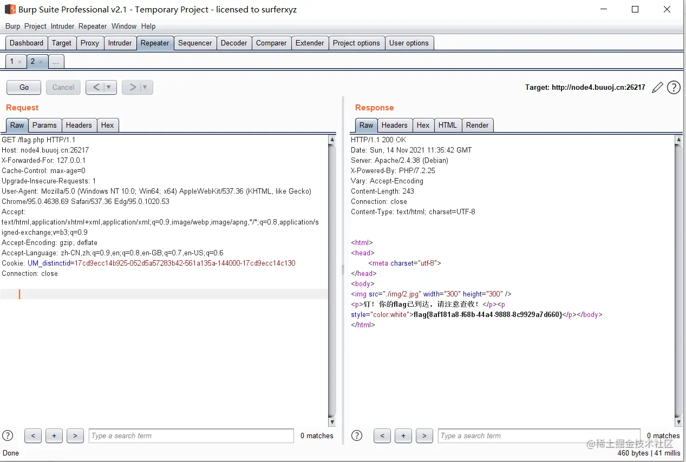Select Response Hex tab
686x462 pixels.
[x=423, y=125]
